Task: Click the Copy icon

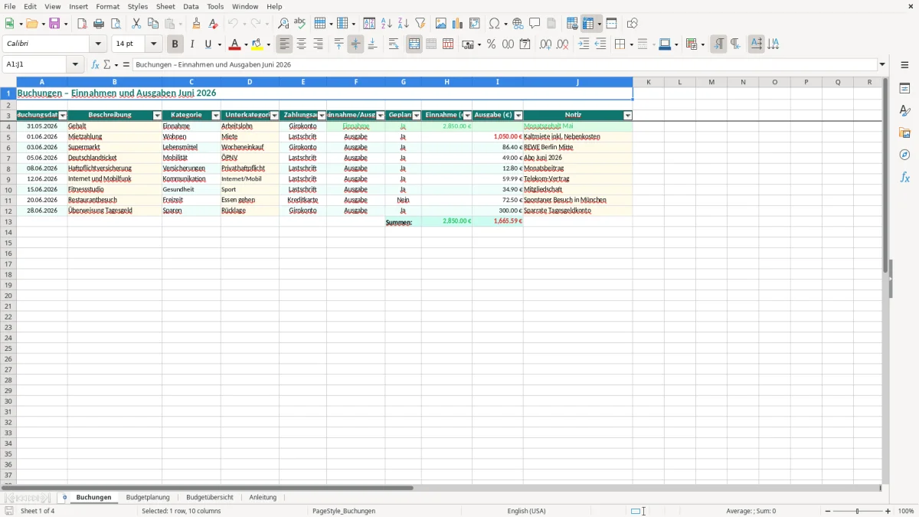Action: point(153,24)
